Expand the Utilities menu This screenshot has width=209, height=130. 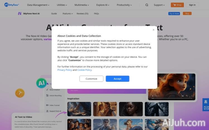(x=62, y=5)
